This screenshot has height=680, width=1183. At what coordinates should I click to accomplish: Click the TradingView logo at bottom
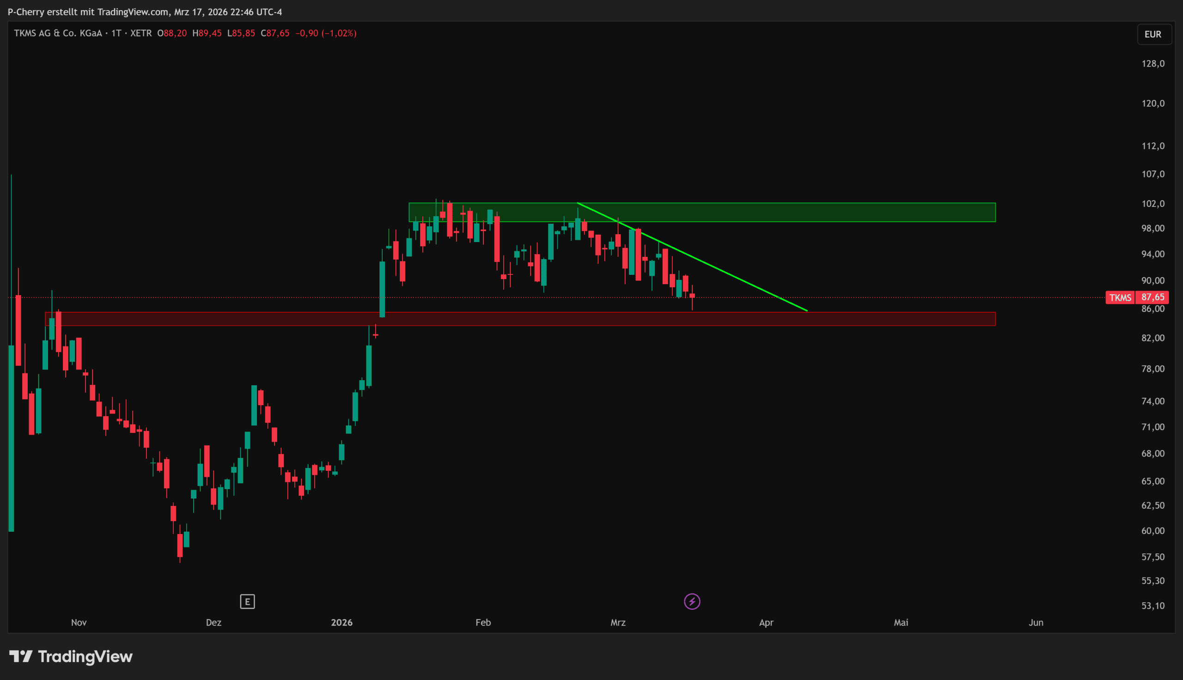click(71, 656)
